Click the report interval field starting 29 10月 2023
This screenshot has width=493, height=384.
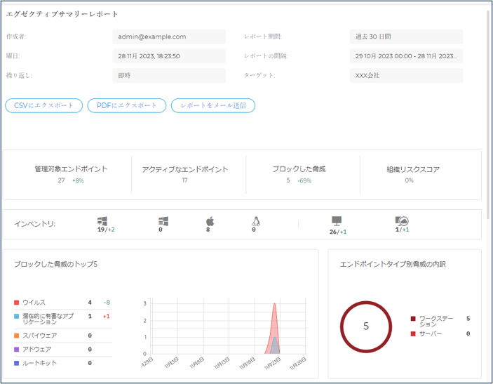[406, 56]
